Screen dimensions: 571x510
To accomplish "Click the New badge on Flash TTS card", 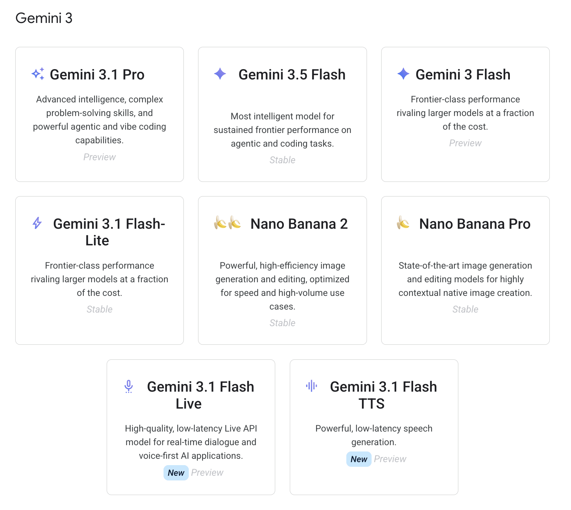I will point(359,459).
